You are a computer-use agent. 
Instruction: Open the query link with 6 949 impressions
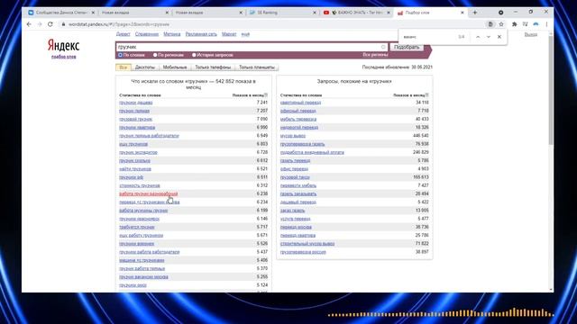149,136
